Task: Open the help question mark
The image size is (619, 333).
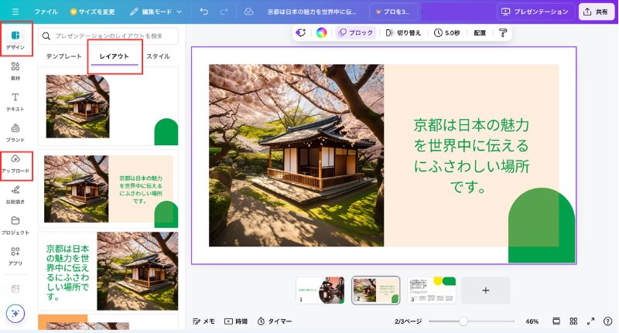Action: pyautogui.click(x=608, y=321)
